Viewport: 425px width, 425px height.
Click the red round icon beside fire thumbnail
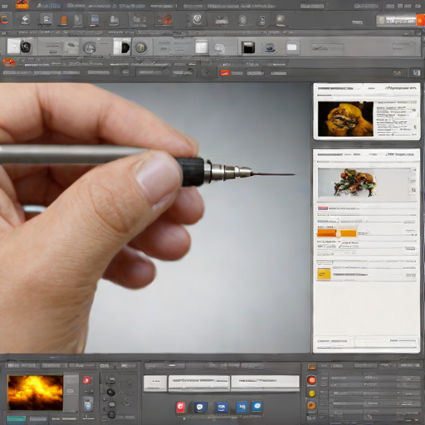point(87,380)
